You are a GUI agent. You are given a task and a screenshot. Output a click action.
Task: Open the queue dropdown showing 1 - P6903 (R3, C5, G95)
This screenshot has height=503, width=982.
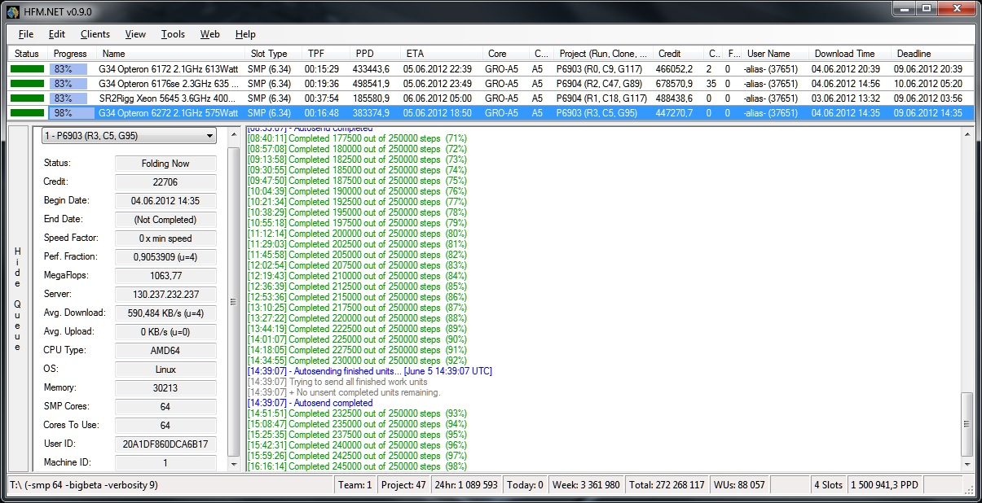130,136
